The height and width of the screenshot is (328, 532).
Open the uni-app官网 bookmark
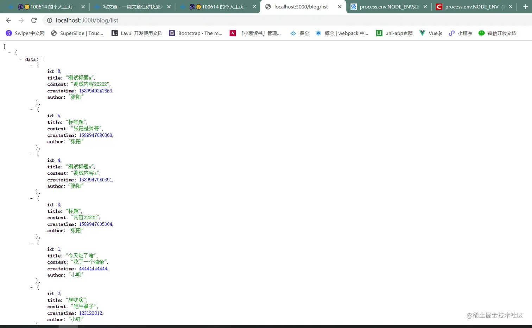point(394,33)
